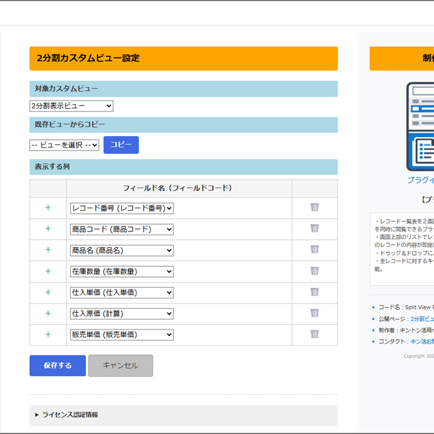The image size is (434, 434).
Task: Remove the 商品名 row via trash icon
Action: 315,250
